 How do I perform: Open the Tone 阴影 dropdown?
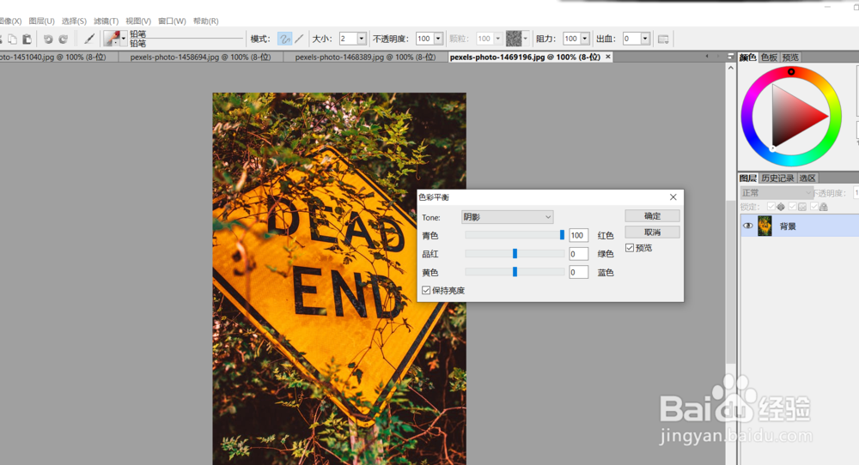(508, 217)
